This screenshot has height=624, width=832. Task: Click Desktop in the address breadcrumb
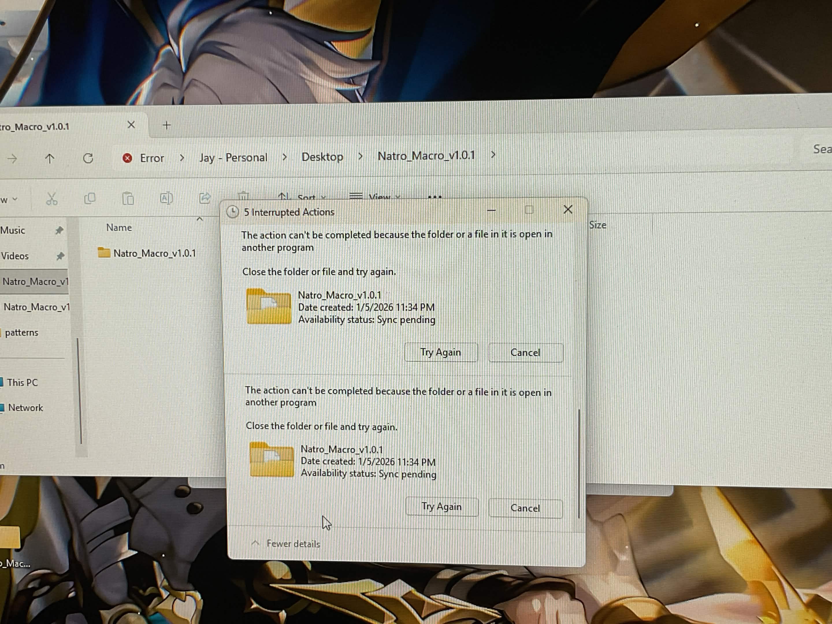[322, 157]
